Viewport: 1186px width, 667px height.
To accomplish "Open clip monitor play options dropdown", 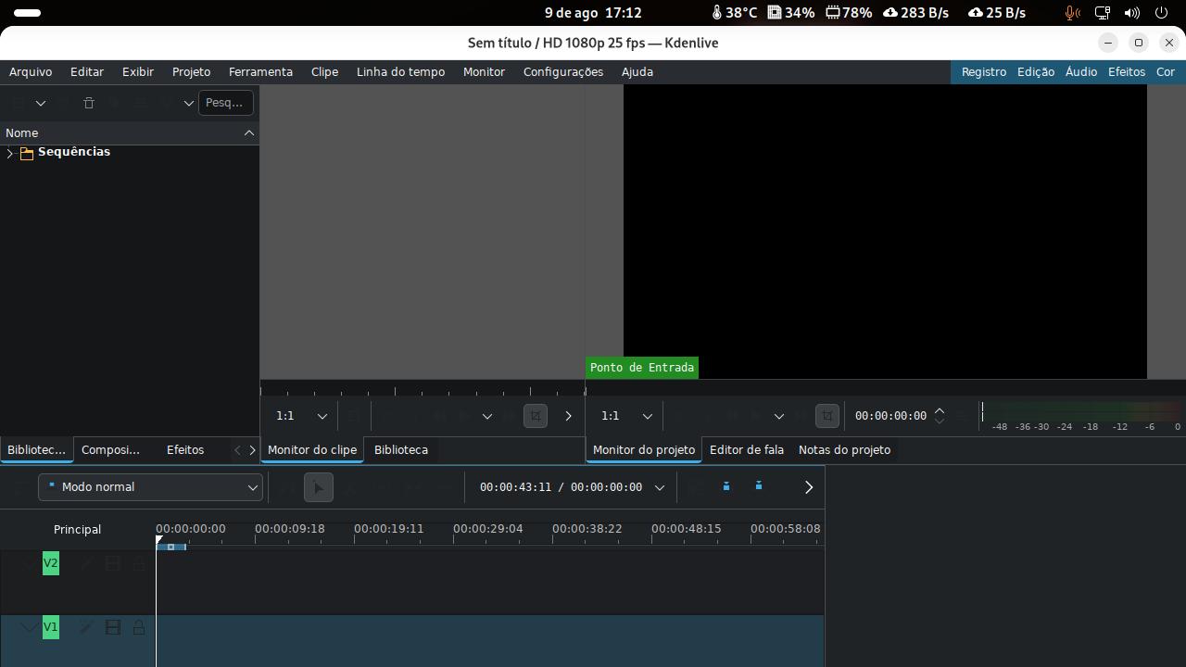I will coord(487,416).
